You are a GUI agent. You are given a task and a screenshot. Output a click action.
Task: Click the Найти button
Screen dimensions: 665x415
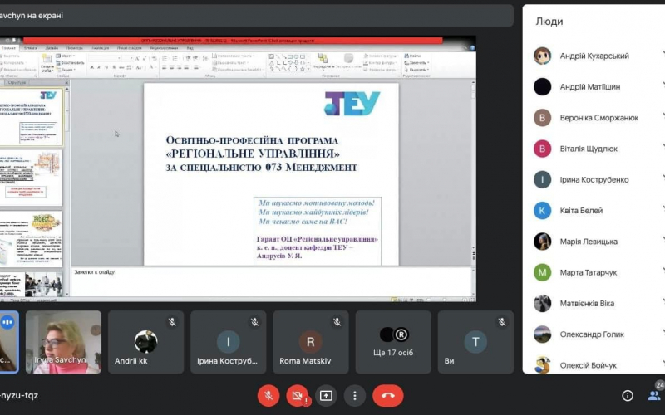(412, 56)
